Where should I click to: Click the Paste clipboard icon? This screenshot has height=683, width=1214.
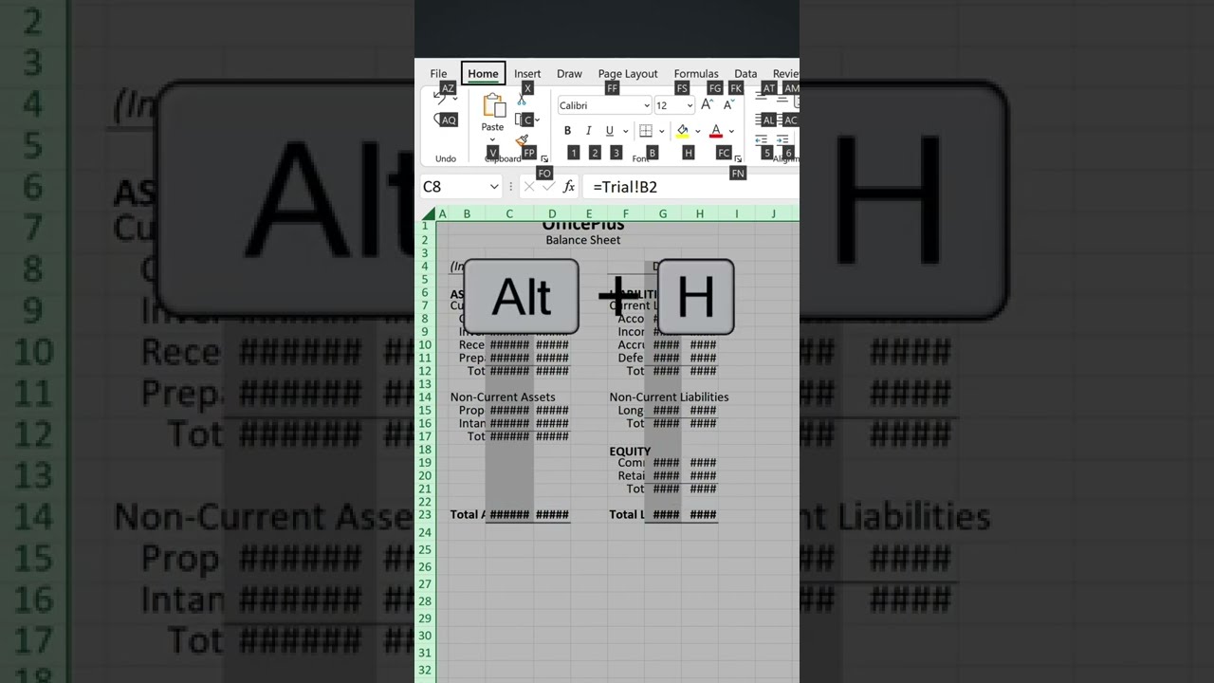[493, 105]
